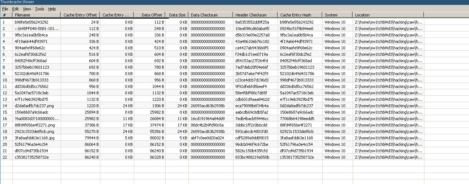469x184 pixels.
Task: Sort by Header Checksum column header
Action: point(255,15)
